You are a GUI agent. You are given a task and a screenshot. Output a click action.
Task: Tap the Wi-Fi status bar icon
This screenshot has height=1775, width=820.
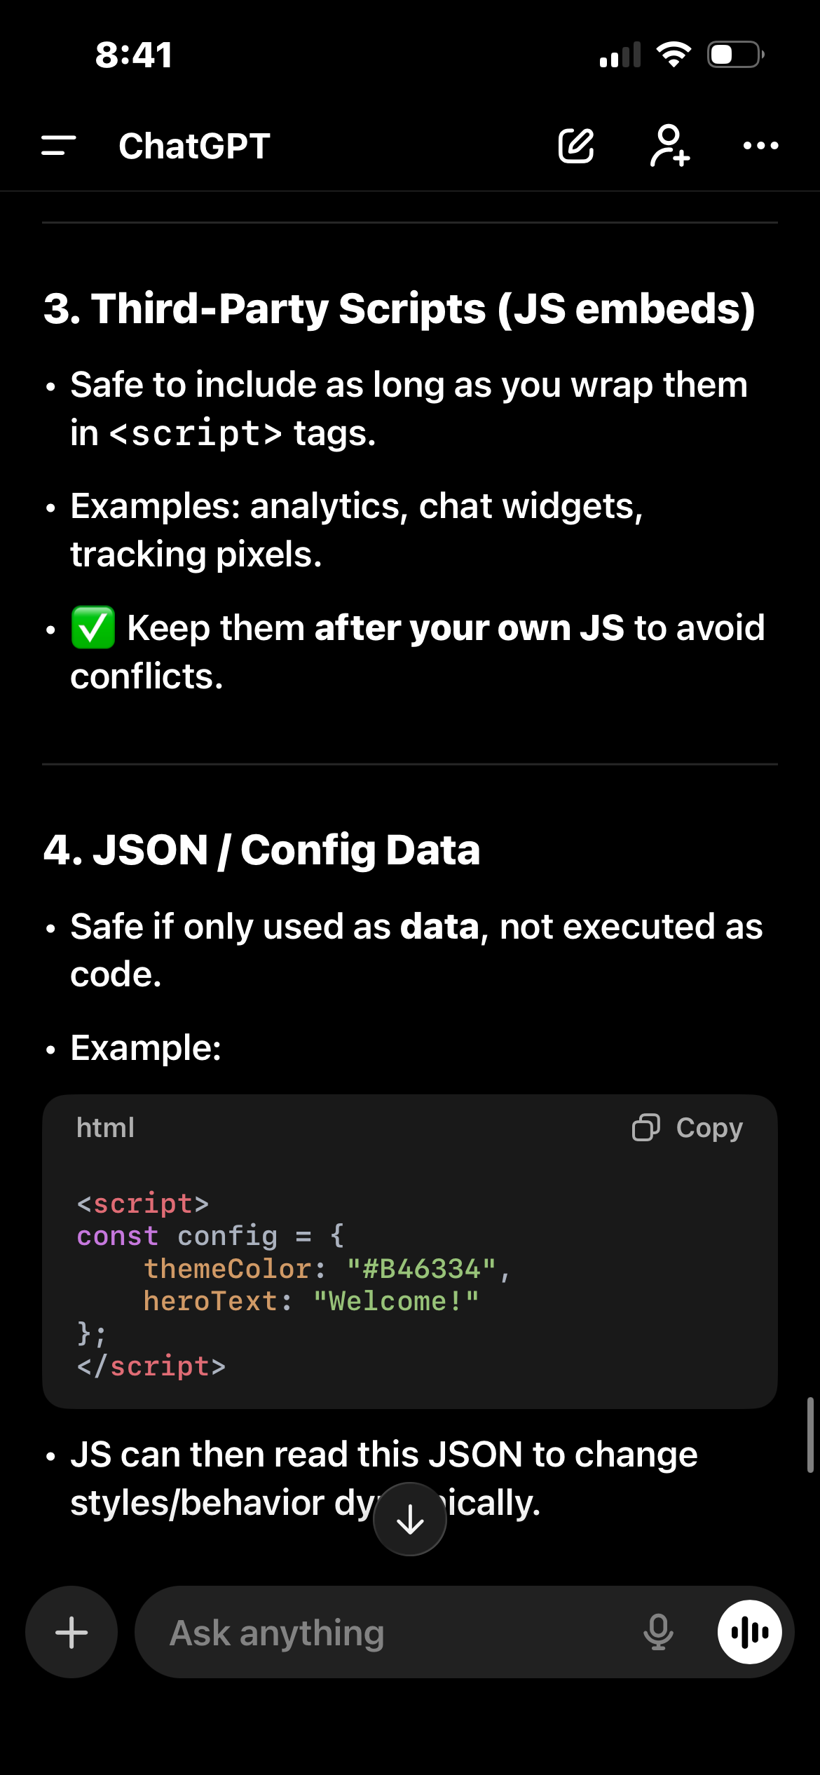pos(674,55)
